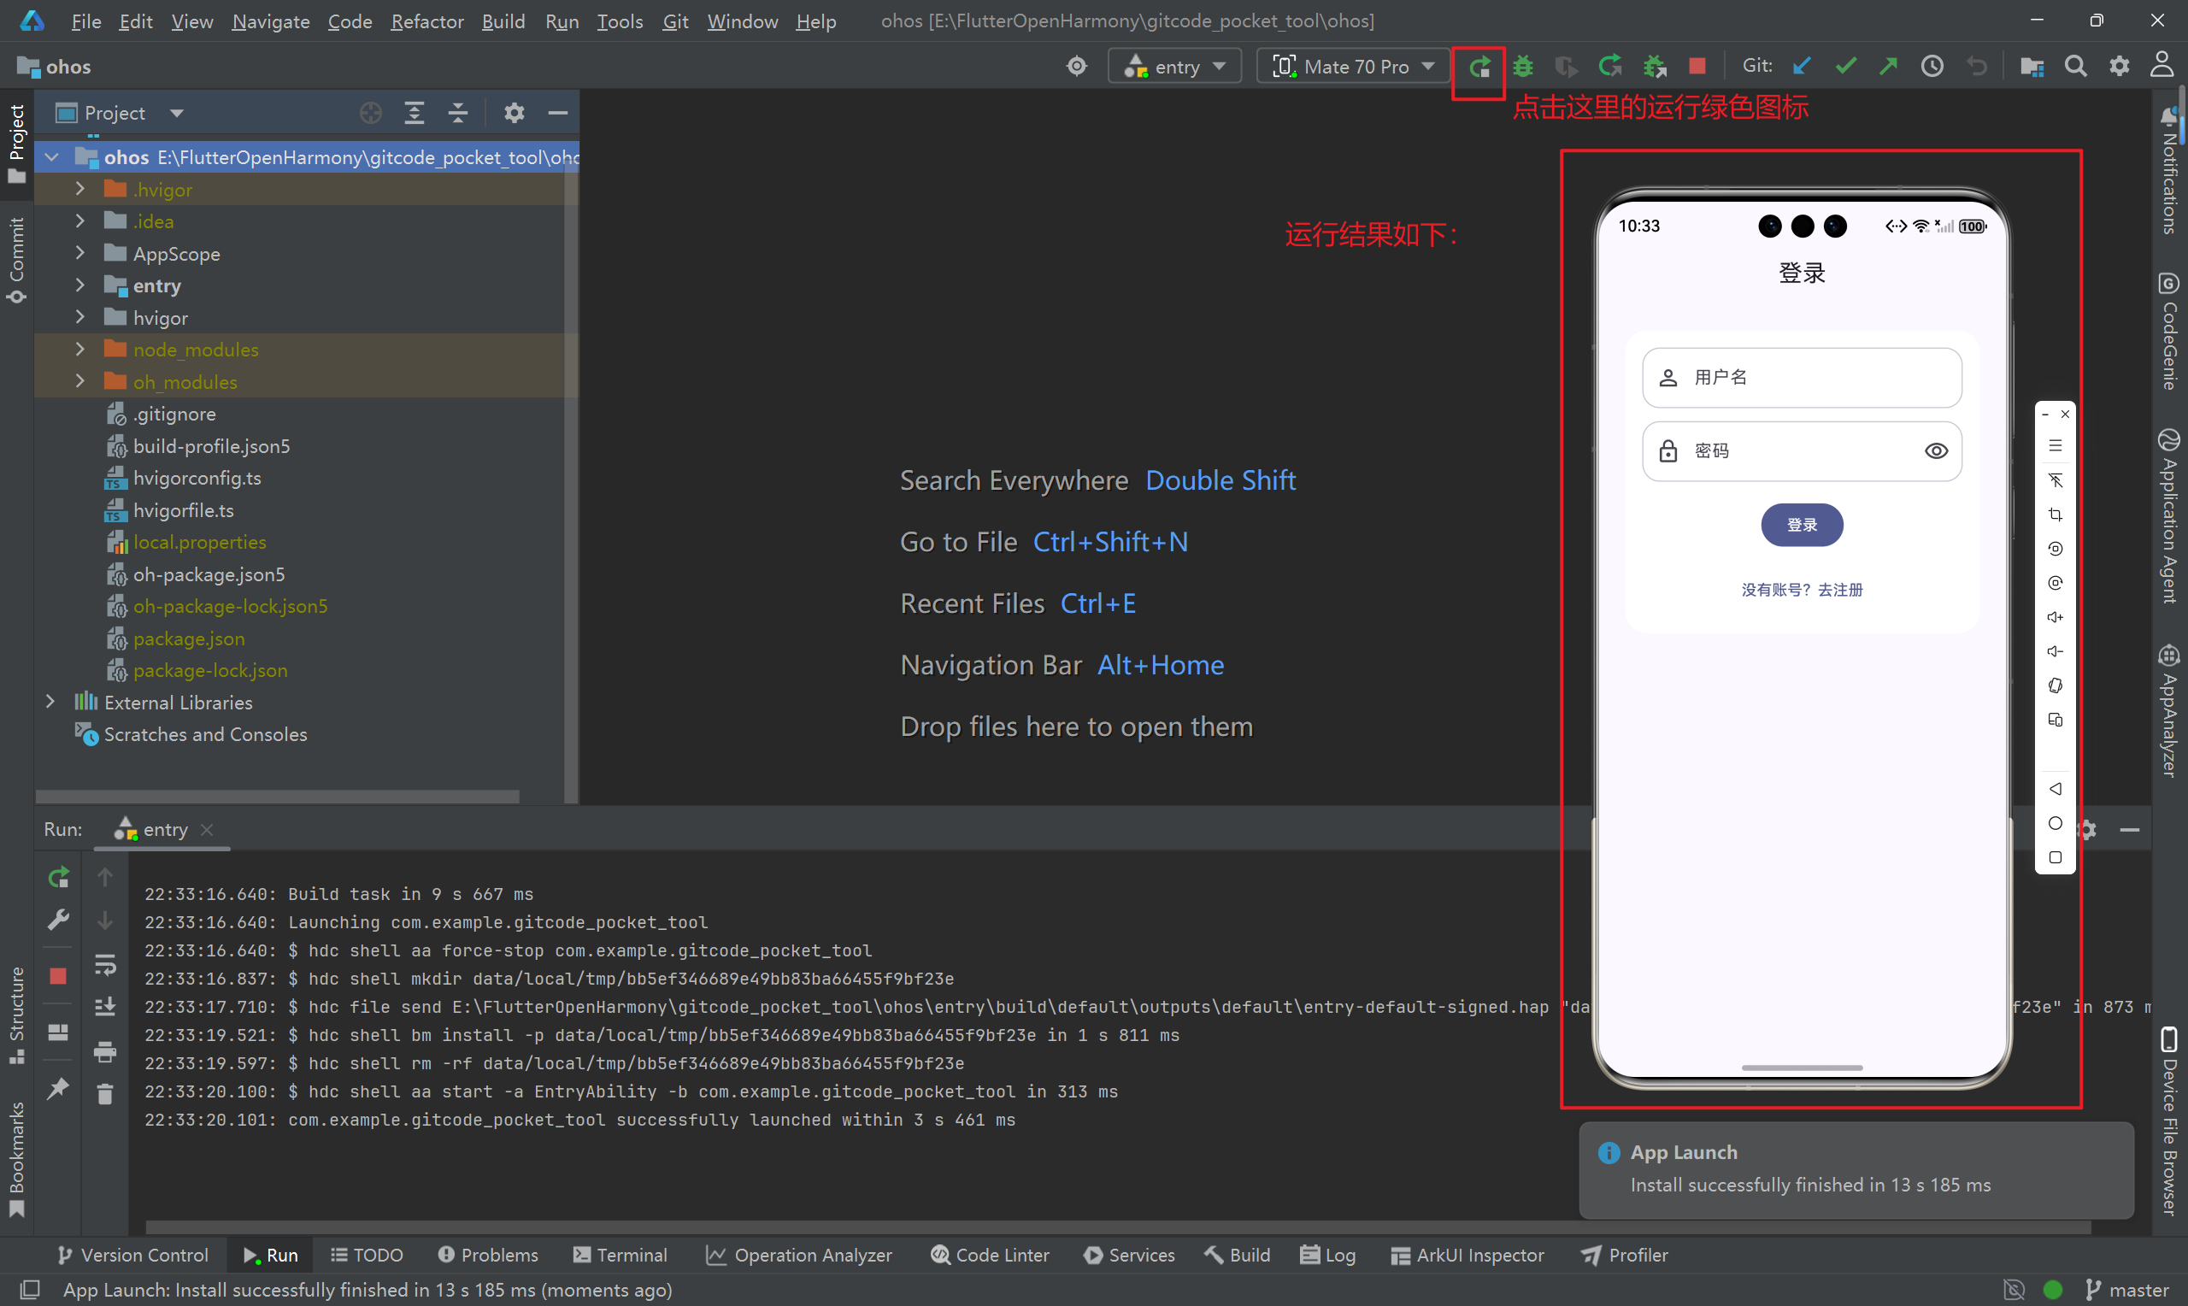Screen dimensions: 2188x1306
Task: Click the Run console horizontal scrollbar
Action: [x=1117, y=1227]
